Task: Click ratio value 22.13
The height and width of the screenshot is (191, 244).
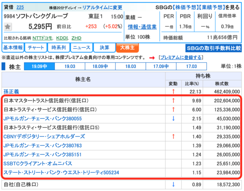Action: tap(195, 92)
